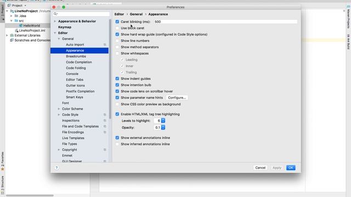This screenshot has height=197, width=351.
Task: Click the settings tree scrollbar
Action: pos(110,69)
